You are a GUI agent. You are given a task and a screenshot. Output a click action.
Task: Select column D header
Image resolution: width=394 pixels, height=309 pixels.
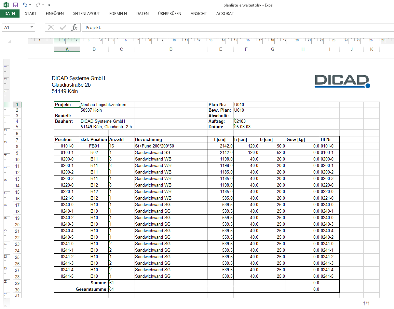click(171, 49)
